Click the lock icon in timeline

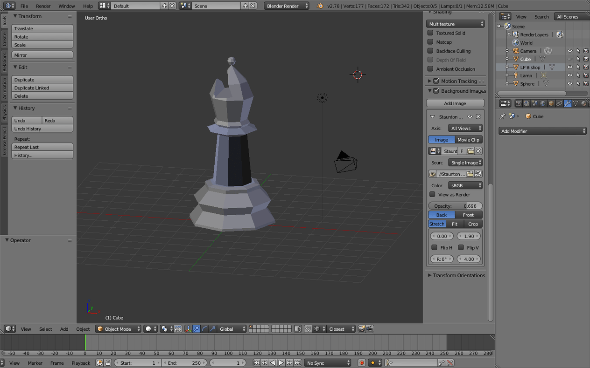tap(108, 363)
